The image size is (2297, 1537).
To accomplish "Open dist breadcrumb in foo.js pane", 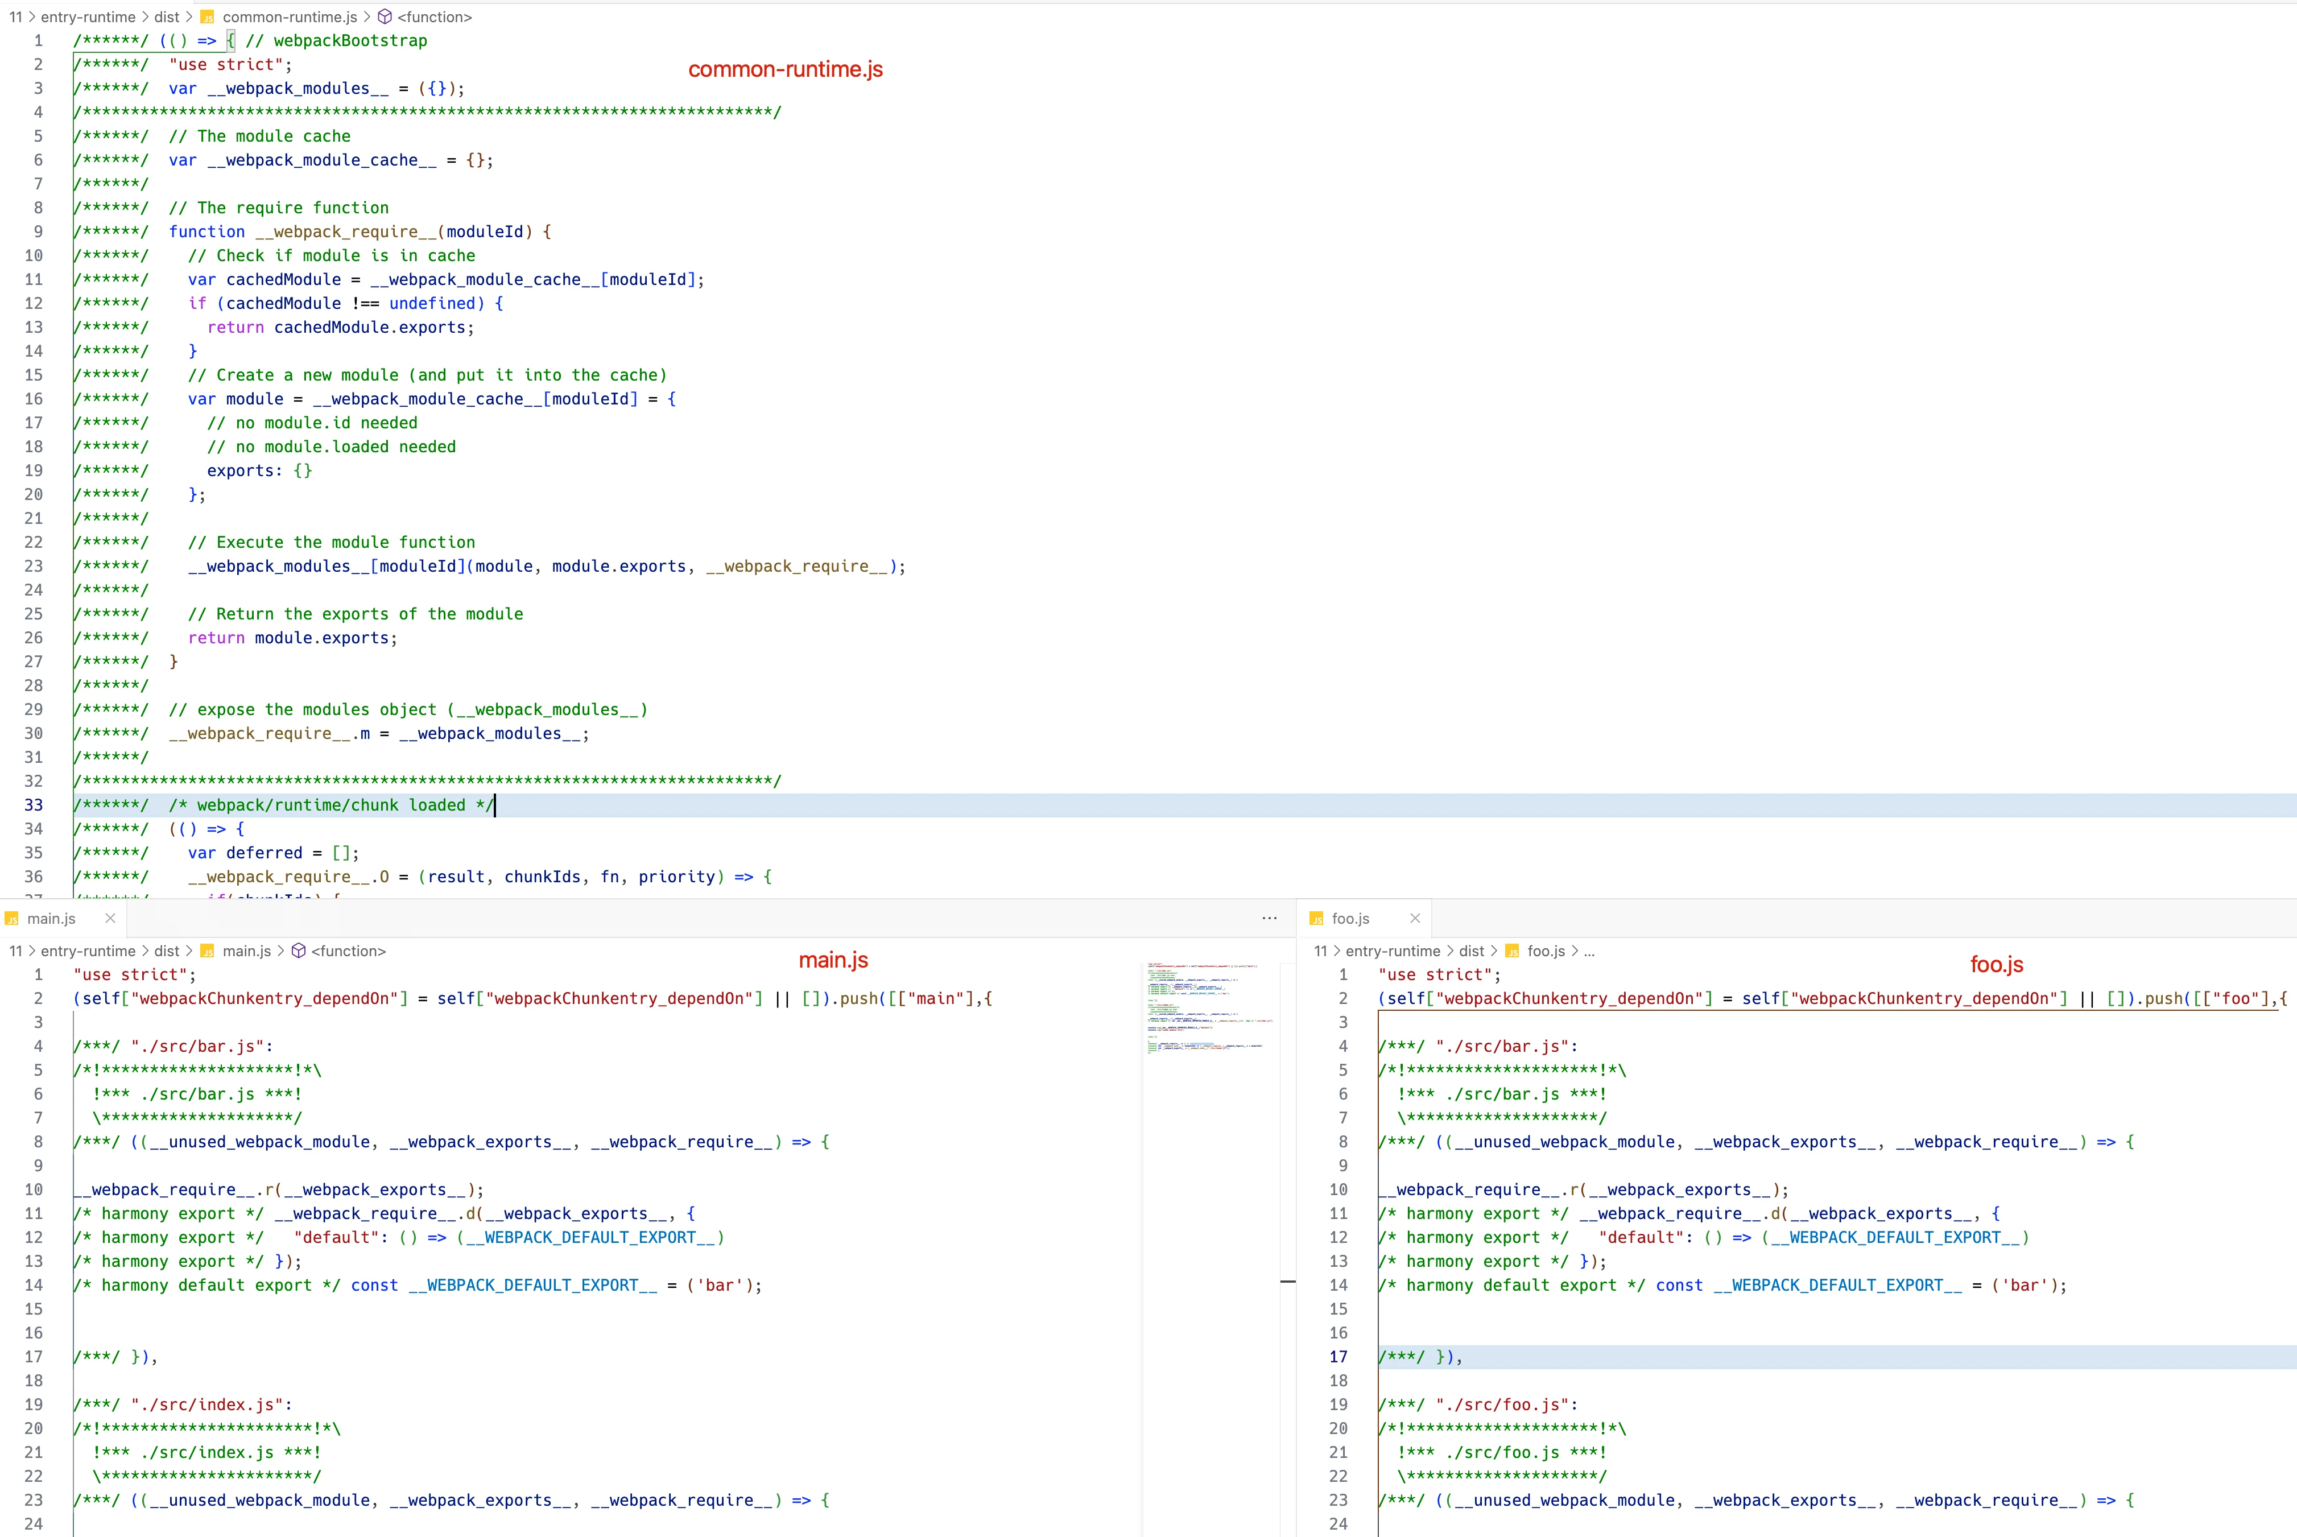I will 1472,951.
